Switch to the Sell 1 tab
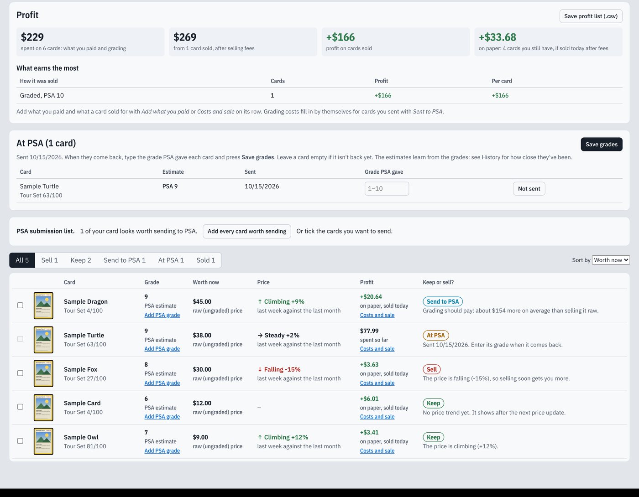Image resolution: width=639 pixels, height=497 pixels. click(50, 260)
